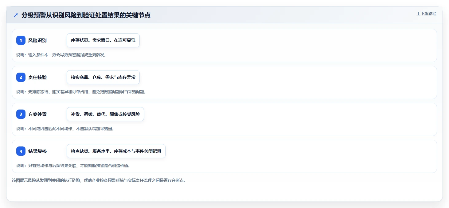Click the 补货、调拨、替代、限售或接受风险 chip
The image size is (449, 208).
pos(105,114)
